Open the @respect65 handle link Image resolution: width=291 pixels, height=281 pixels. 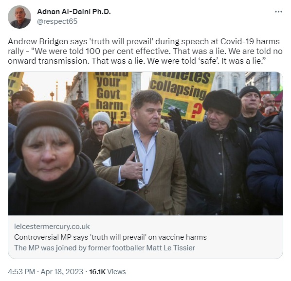[57, 21]
